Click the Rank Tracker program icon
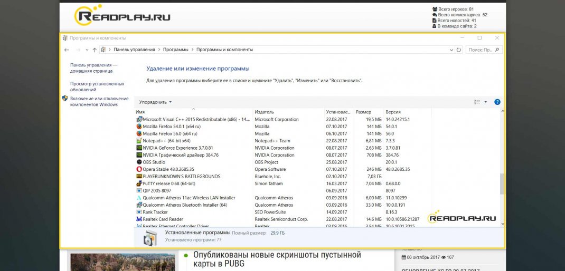Image resolution: width=565 pixels, height=271 pixels. click(x=139, y=212)
